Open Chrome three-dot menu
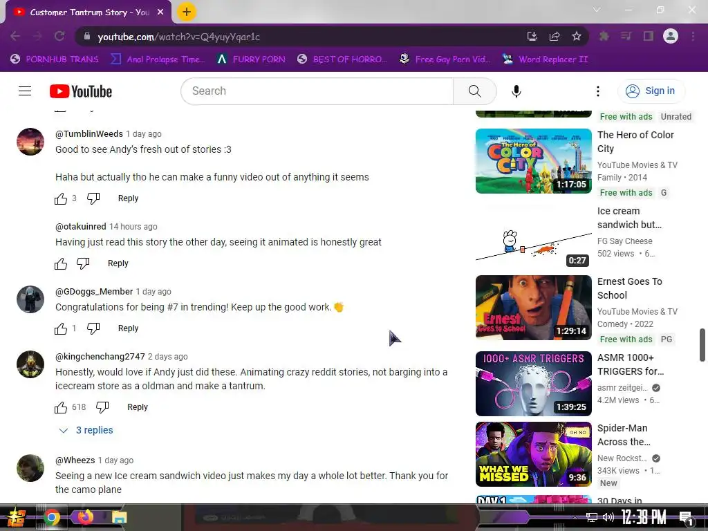 pos(693,36)
